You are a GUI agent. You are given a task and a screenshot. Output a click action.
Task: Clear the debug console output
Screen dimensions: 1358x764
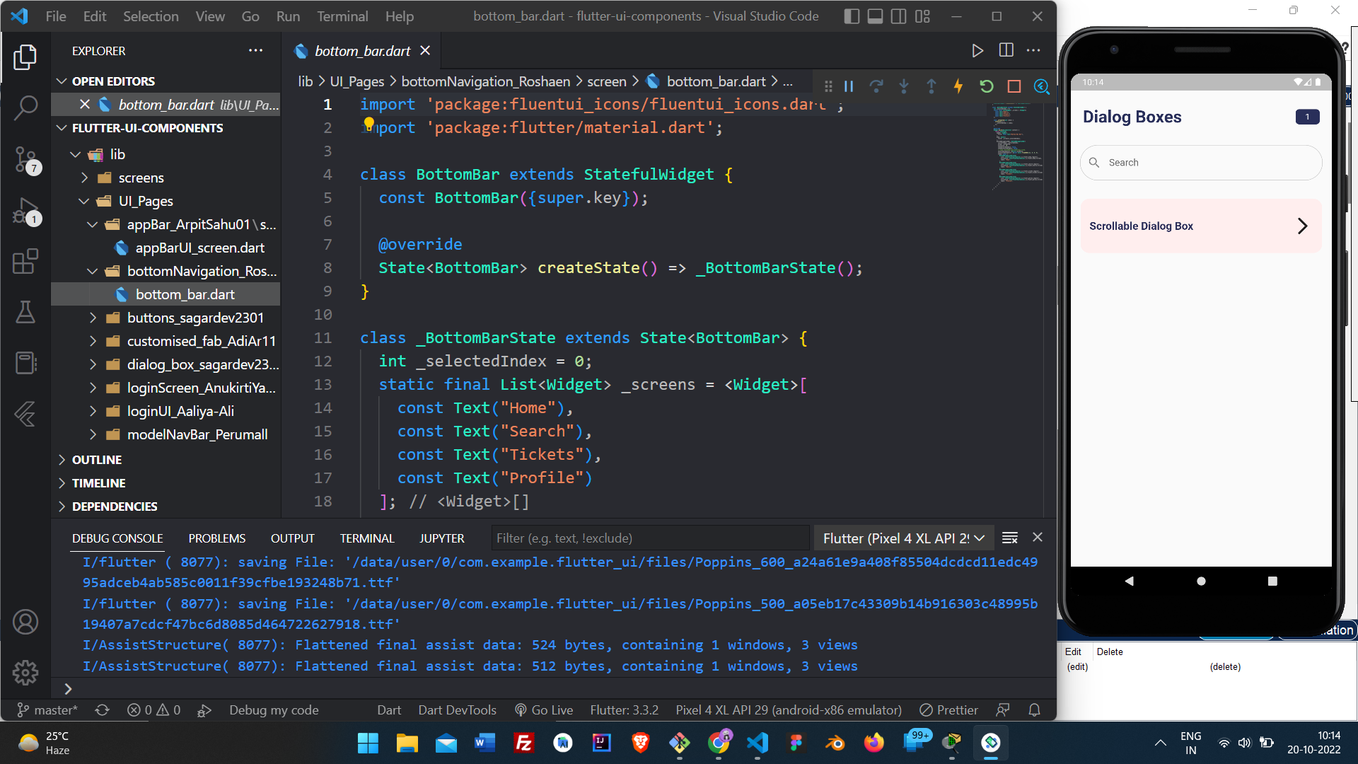tap(1009, 538)
